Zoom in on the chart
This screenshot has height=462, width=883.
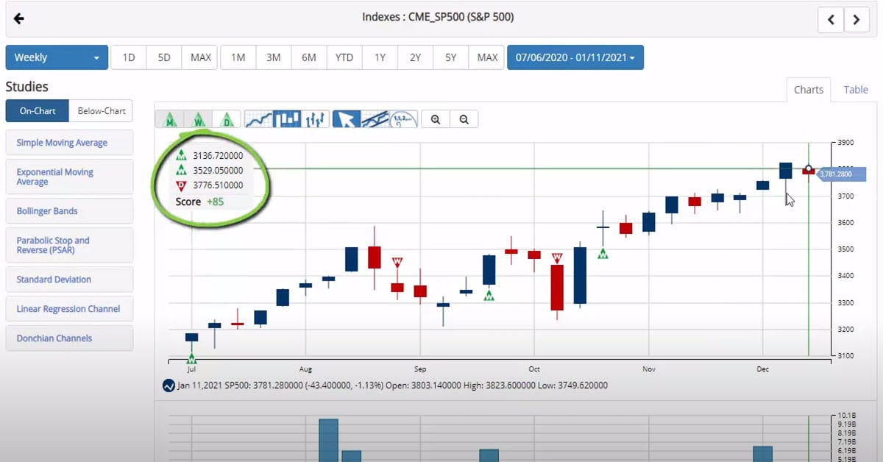(x=436, y=119)
